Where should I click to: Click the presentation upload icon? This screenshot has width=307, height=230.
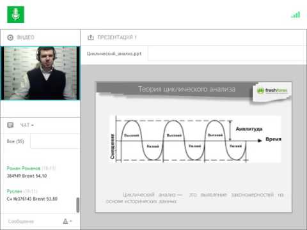point(91,38)
